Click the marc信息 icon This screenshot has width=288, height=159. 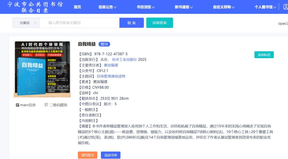coord(17,105)
